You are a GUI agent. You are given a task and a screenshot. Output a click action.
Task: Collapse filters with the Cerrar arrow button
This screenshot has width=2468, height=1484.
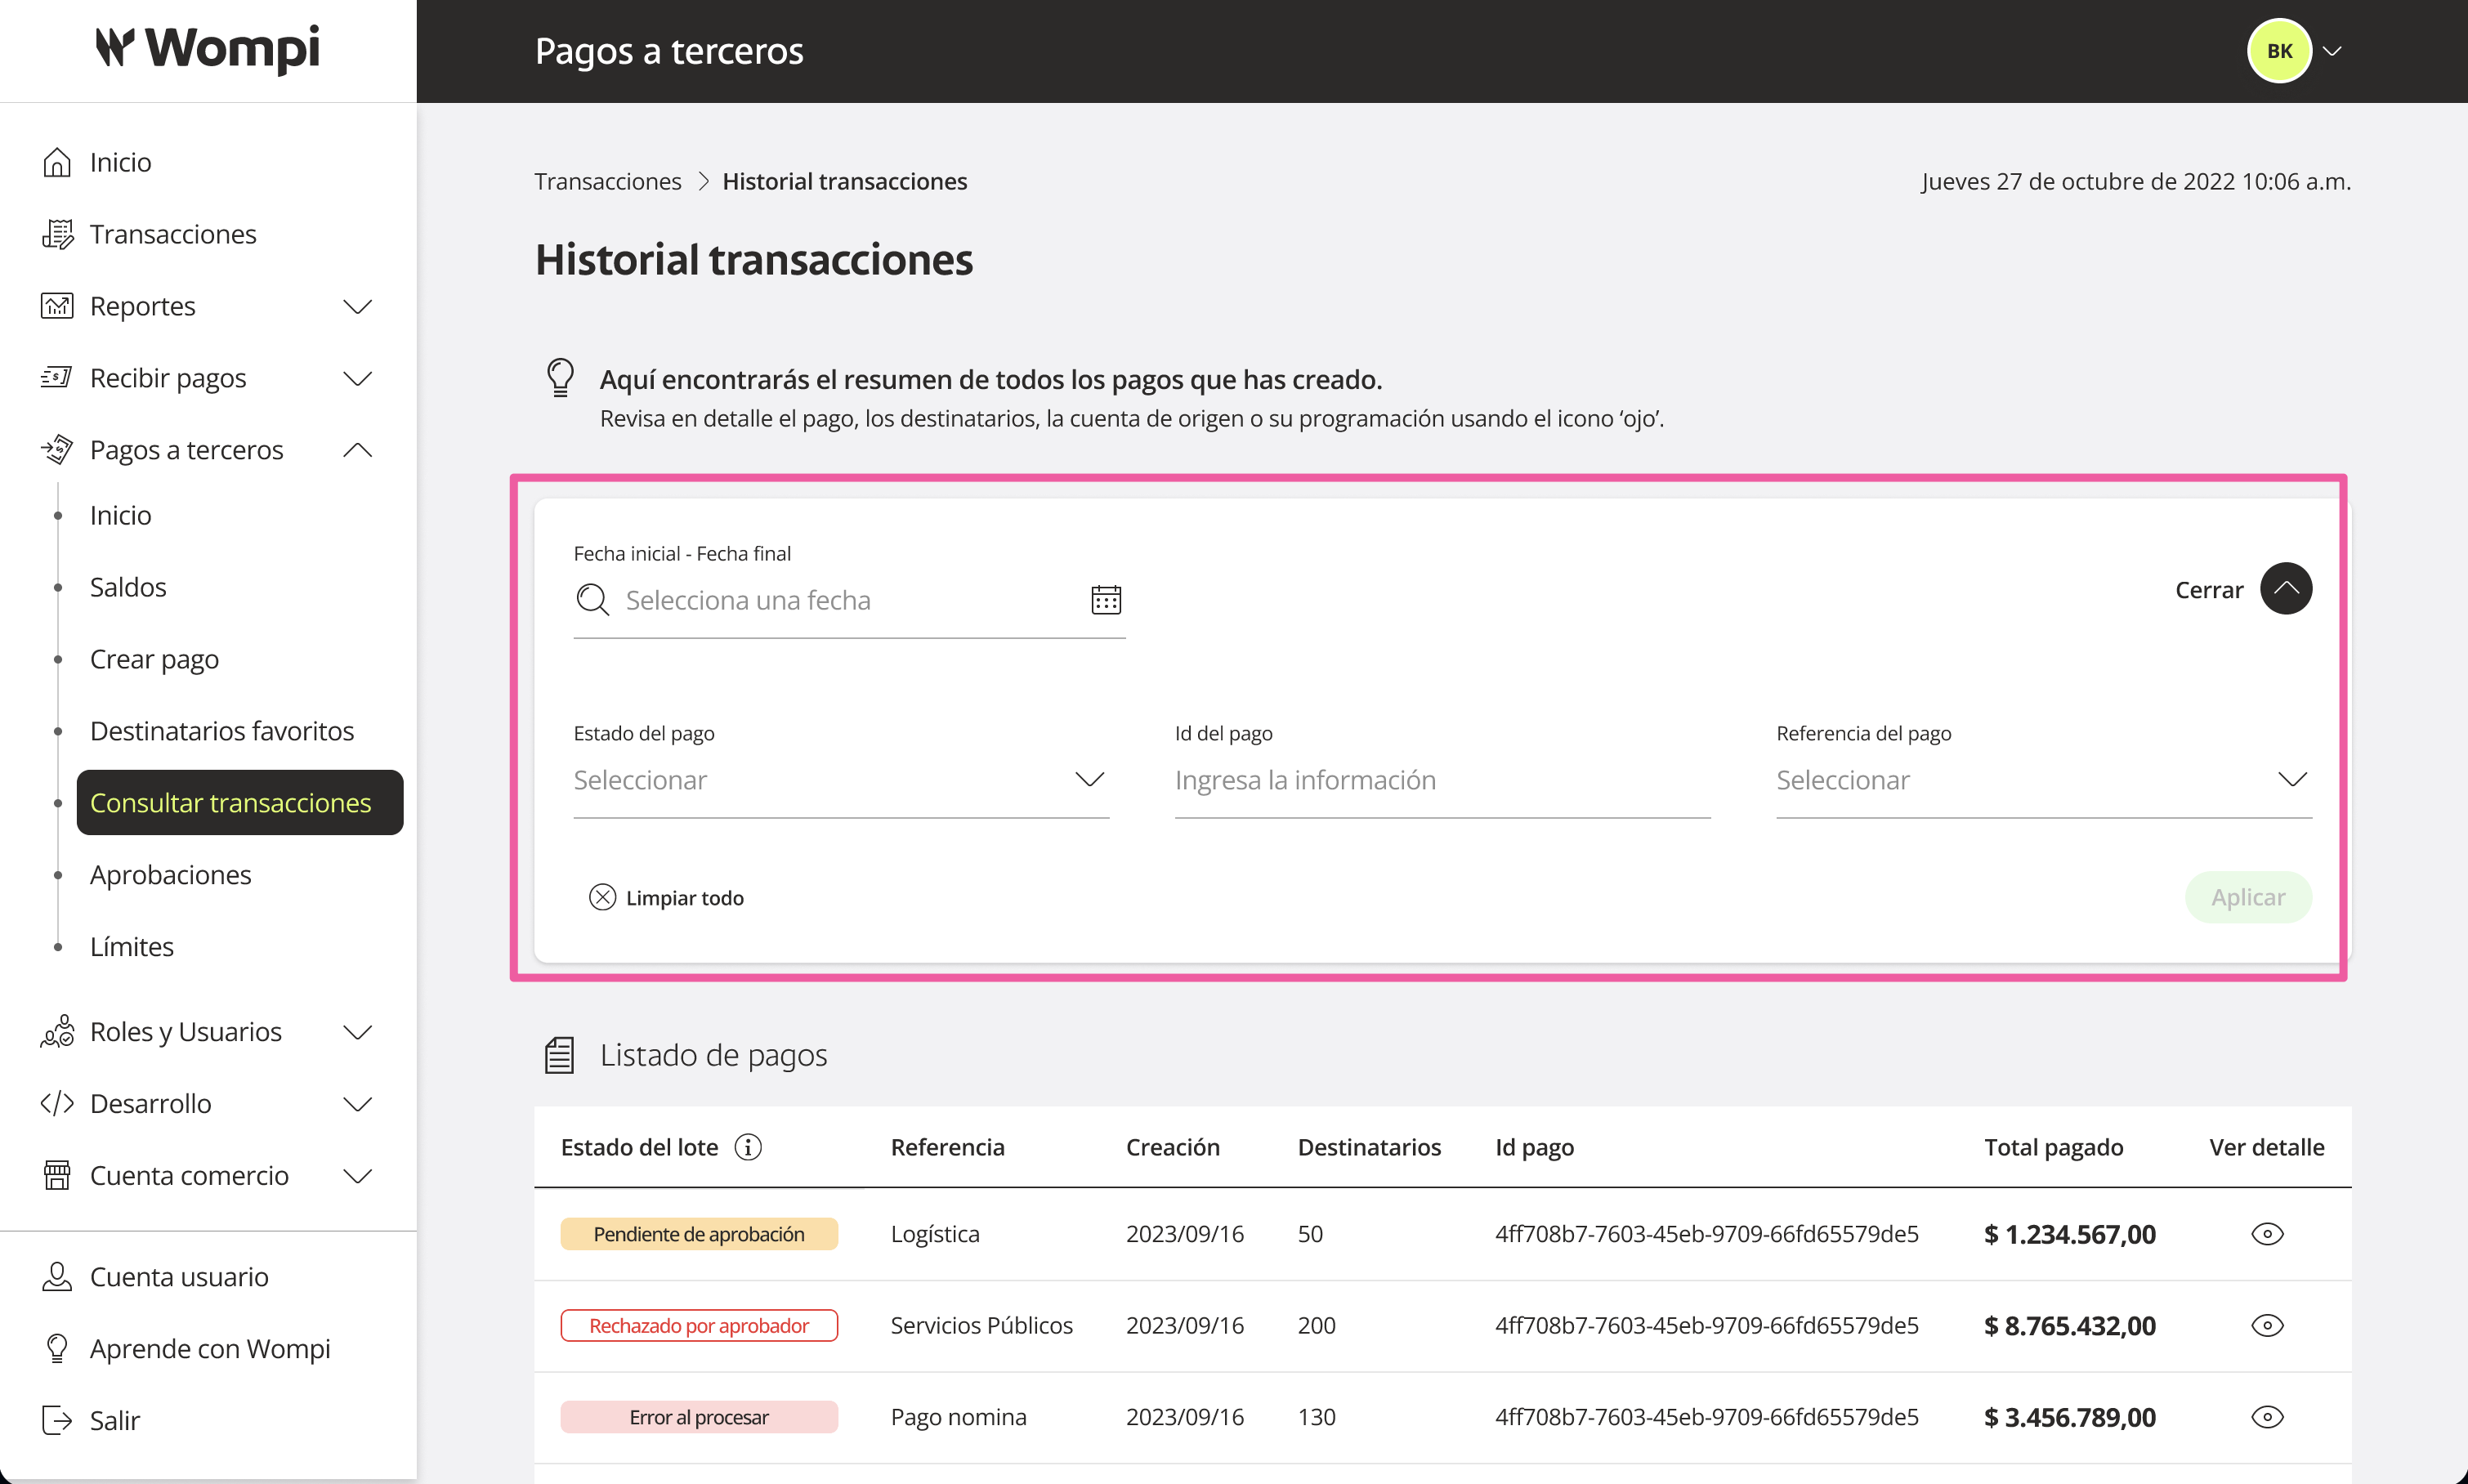pos(2286,589)
